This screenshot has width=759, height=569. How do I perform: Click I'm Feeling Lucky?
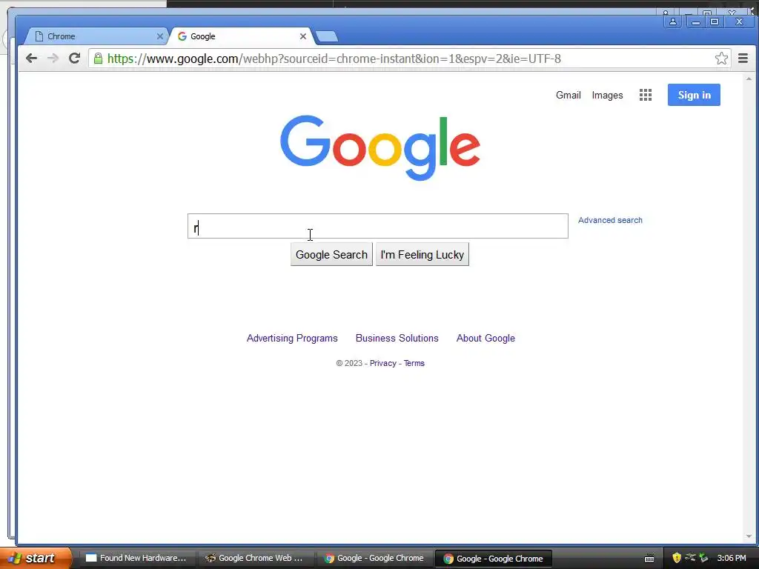pyautogui.click(x=422, y=255)
